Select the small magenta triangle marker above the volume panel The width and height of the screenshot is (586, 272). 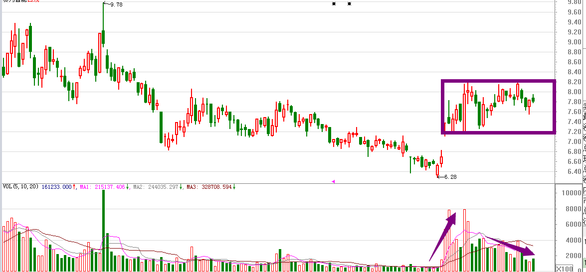333,181
